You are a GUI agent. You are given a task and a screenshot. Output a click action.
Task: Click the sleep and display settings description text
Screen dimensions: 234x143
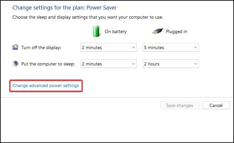(88, 17)
